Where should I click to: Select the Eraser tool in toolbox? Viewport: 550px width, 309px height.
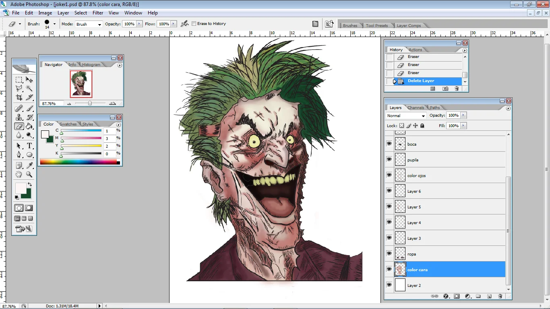pos(19,126)
